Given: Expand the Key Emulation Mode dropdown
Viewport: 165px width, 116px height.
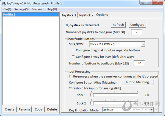Looking at the screenshot, I should [x=152, y=110].
